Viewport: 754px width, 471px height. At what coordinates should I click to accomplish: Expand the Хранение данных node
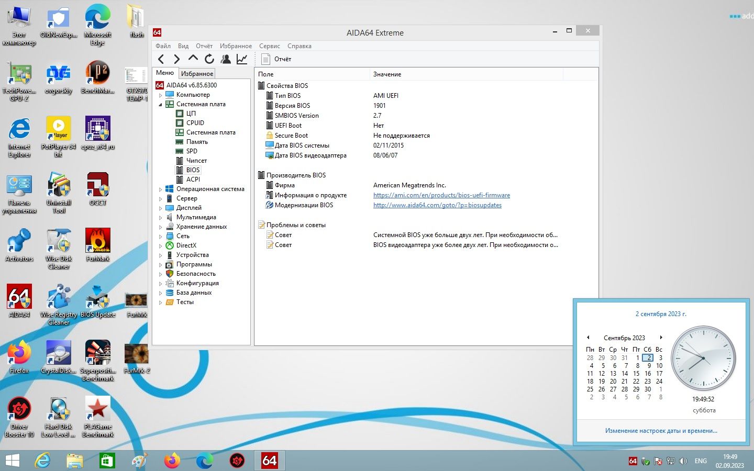pyautogui.click(x=161, y=227)
